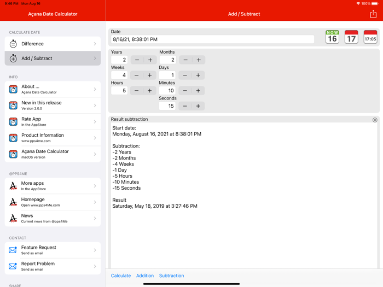Tap More apps pps logo icon
Image resolution: width=383 pixels, height=287 pixels.
13,186
